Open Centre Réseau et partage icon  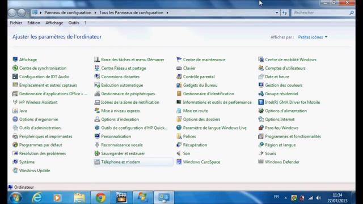pyautogui.click(x=97, y=68)
